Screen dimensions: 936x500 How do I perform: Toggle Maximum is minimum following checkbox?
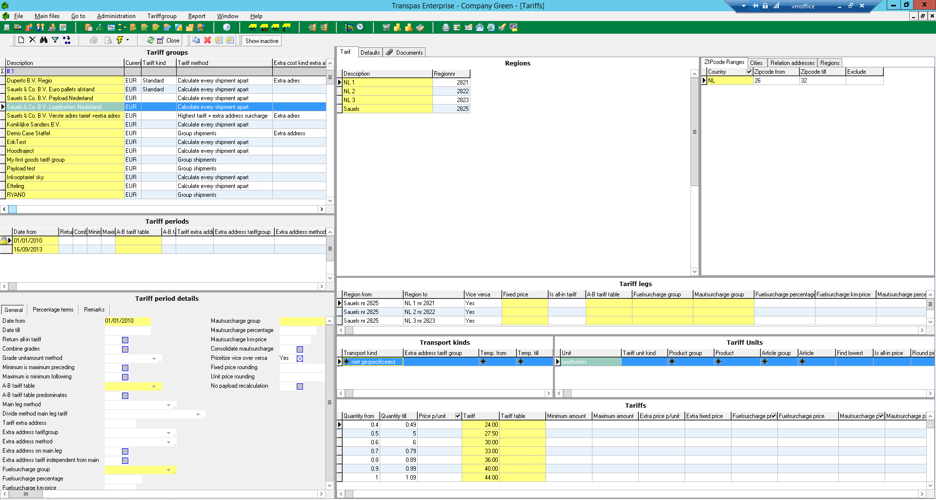(x=125, y=377)
